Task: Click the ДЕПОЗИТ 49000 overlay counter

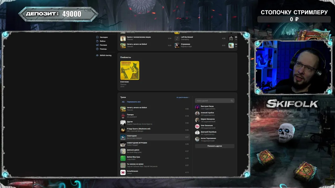Action: point(58,14)
